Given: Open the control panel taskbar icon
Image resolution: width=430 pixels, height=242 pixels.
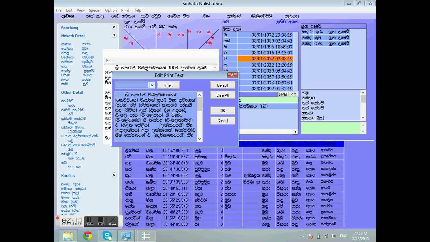Looking at the screenshot, I should [x=127, y=236].
